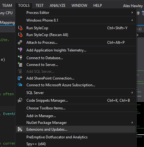Choose Run StyleCop (Rescan All)
The image size is (144, 147).
pos(76,35)
